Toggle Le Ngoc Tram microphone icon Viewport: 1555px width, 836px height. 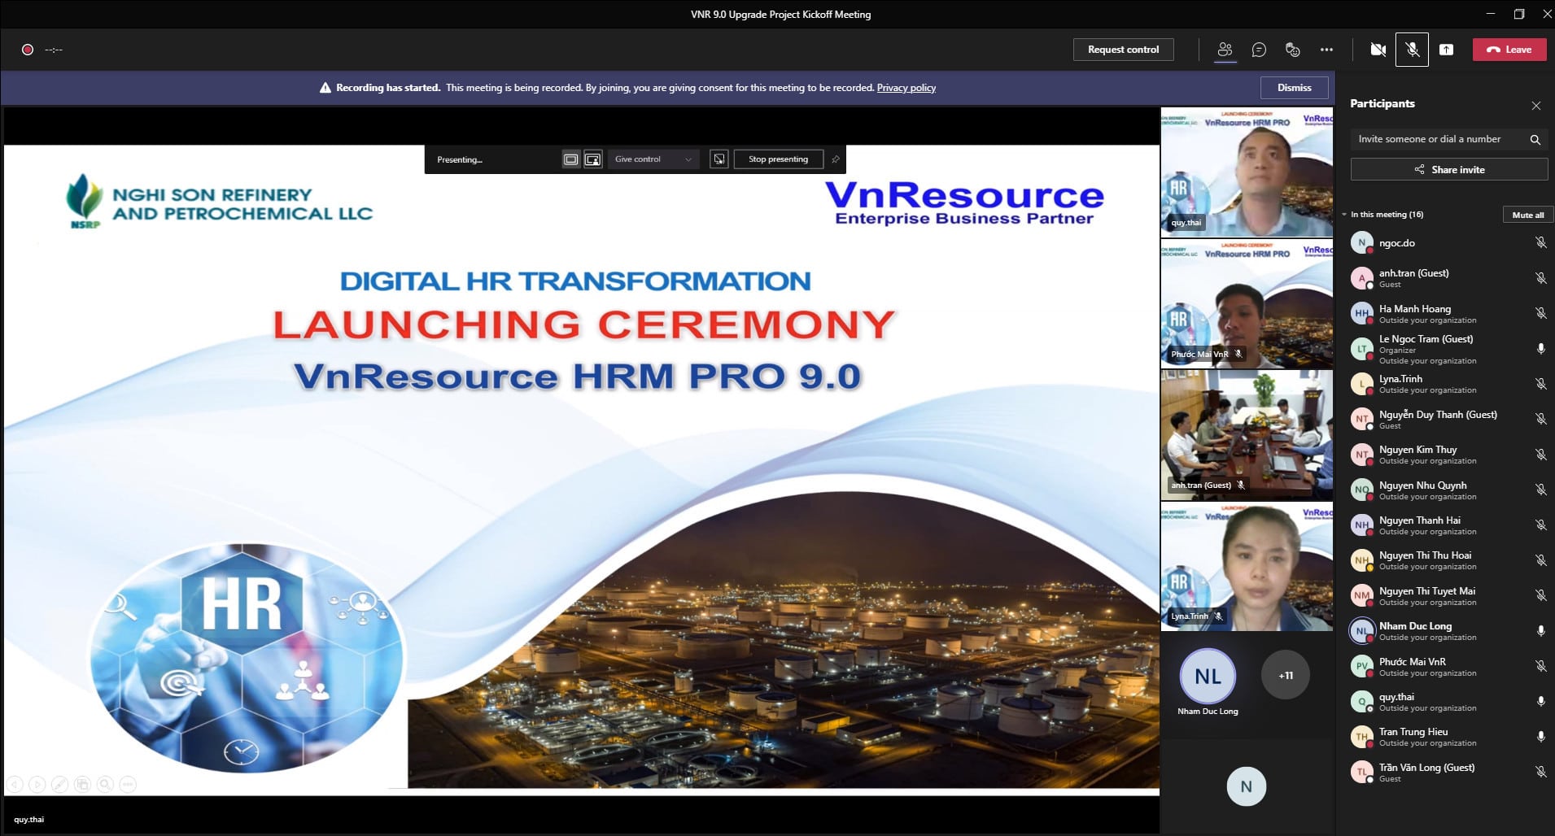[1540, 349]
